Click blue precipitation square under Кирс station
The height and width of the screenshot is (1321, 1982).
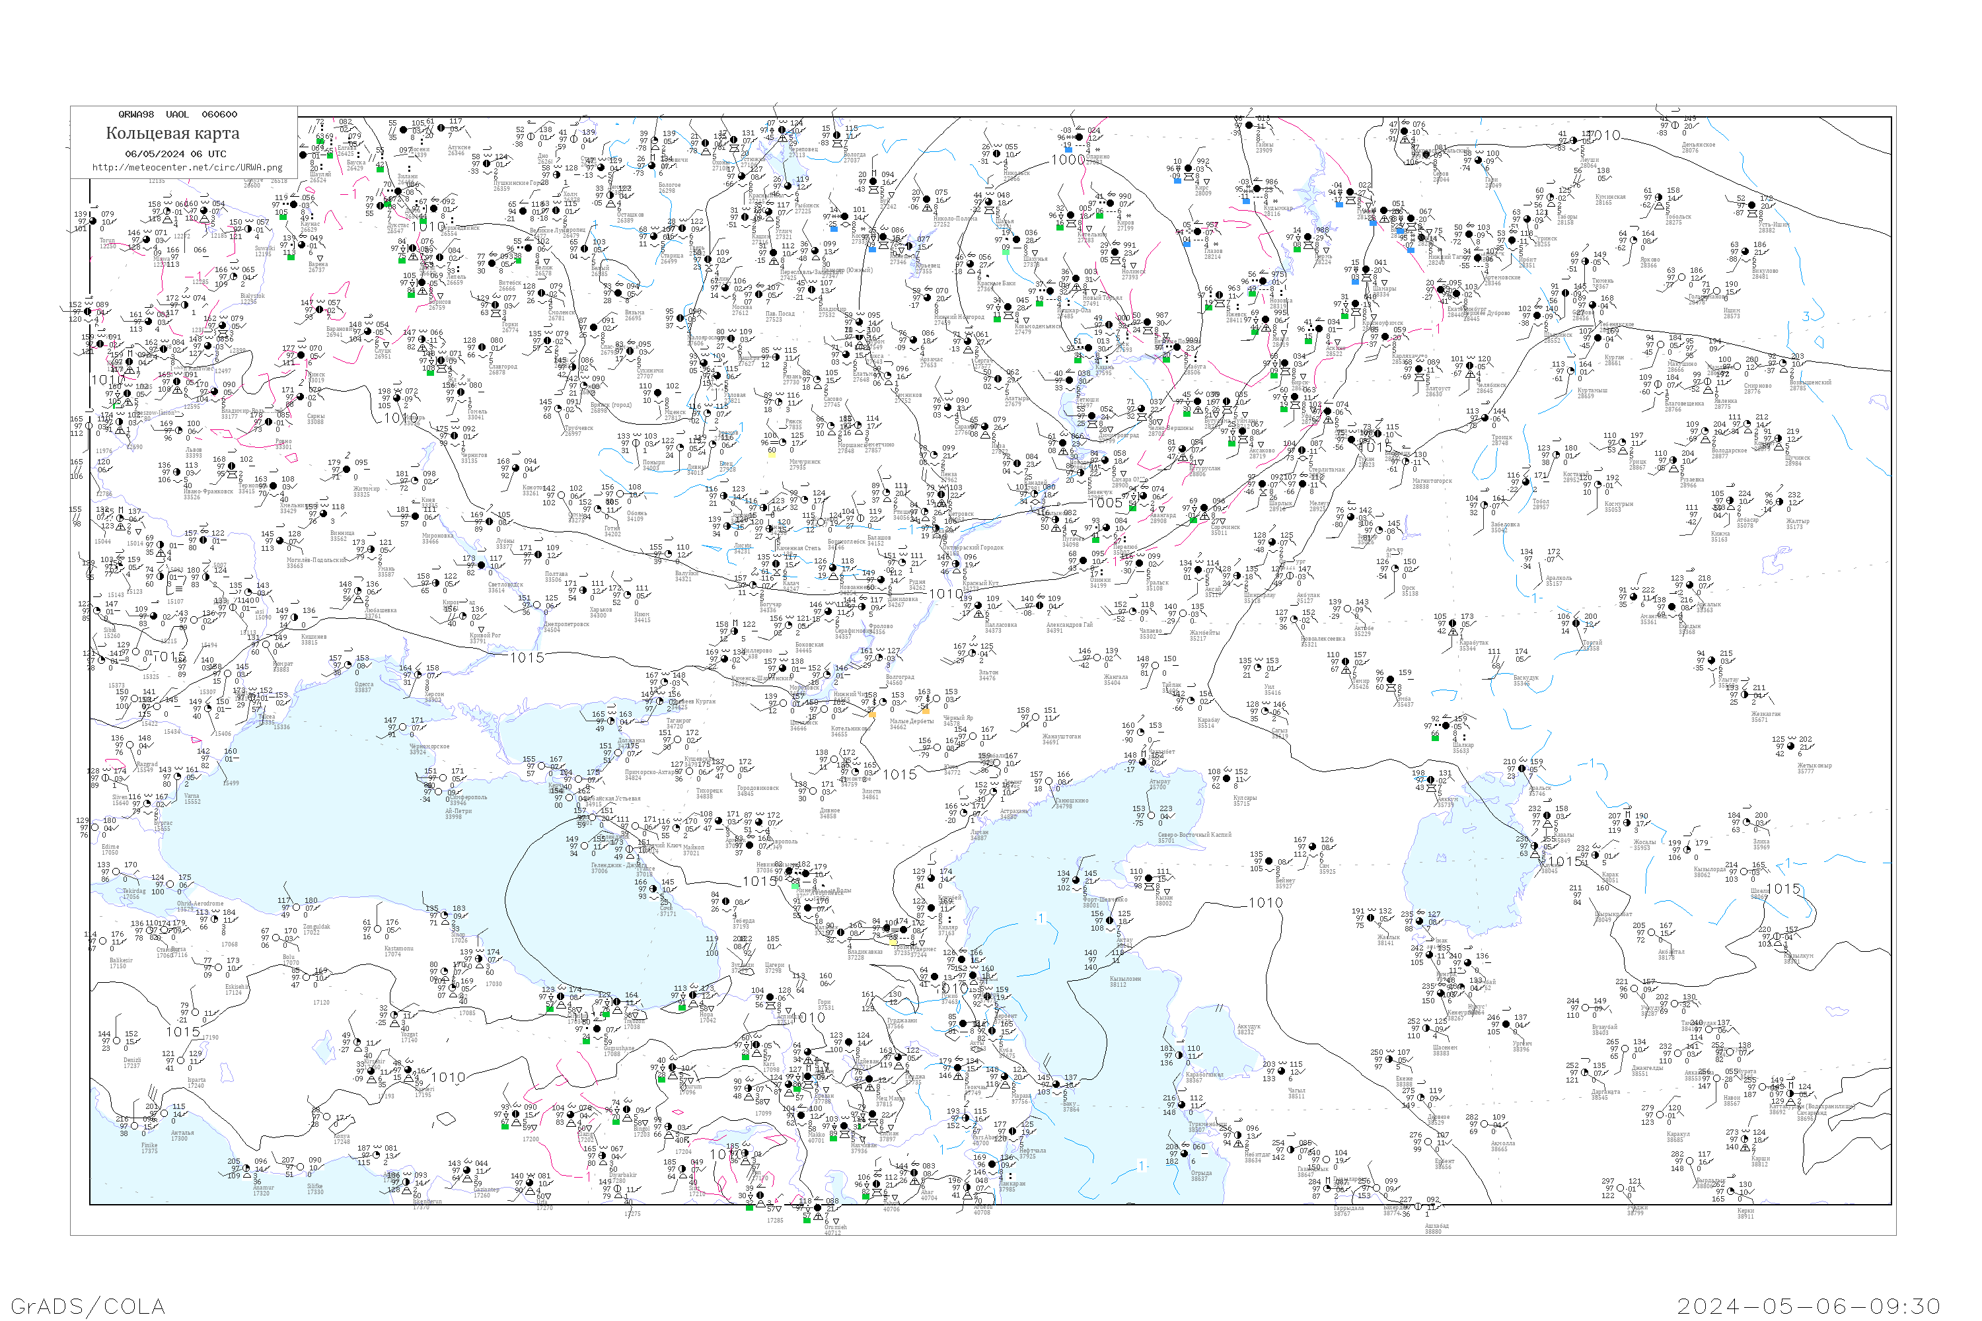pos(1177,180)
